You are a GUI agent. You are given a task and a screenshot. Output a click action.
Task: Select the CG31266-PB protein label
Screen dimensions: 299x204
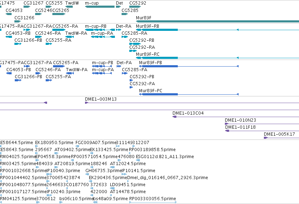(x=28, y=77)
